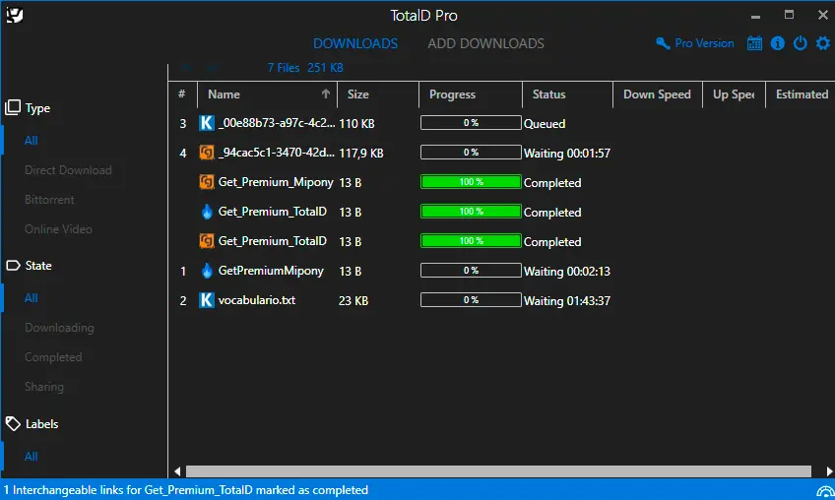Switch to the ADD DOWNLOADS tab
The width and height of the screenshot is (835, 500).
click(x=485, y=43)
